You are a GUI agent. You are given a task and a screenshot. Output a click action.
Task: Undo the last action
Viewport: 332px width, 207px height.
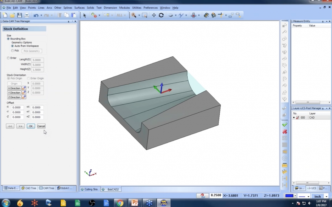pos(36,15)
